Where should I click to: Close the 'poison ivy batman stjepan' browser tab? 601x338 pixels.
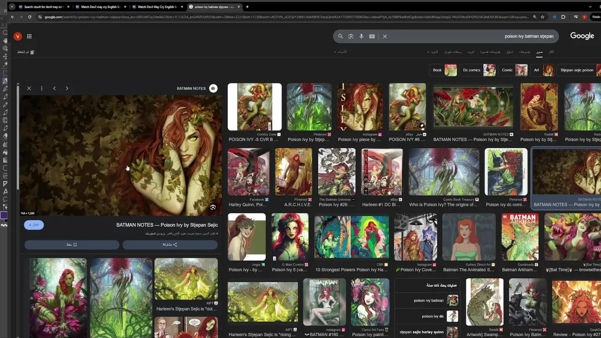(x=239, y=7)
